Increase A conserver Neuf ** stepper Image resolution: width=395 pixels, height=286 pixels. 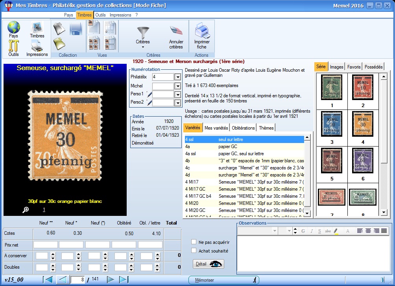click(x=53, y=254)
